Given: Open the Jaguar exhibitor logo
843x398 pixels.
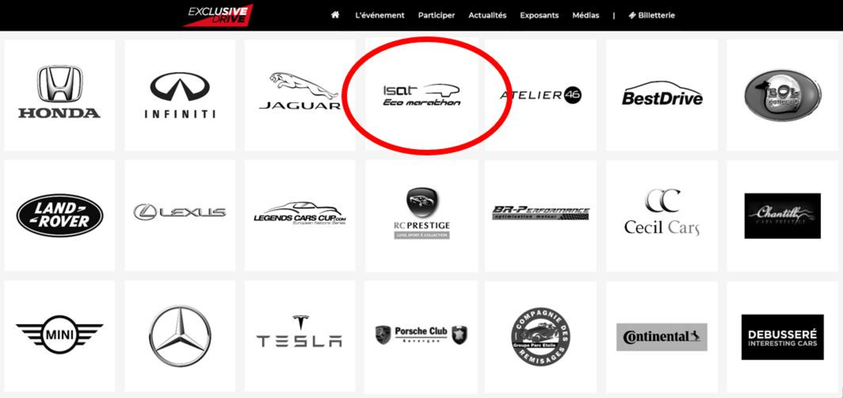Looking at the screenshot, I should tap(299, 95).
